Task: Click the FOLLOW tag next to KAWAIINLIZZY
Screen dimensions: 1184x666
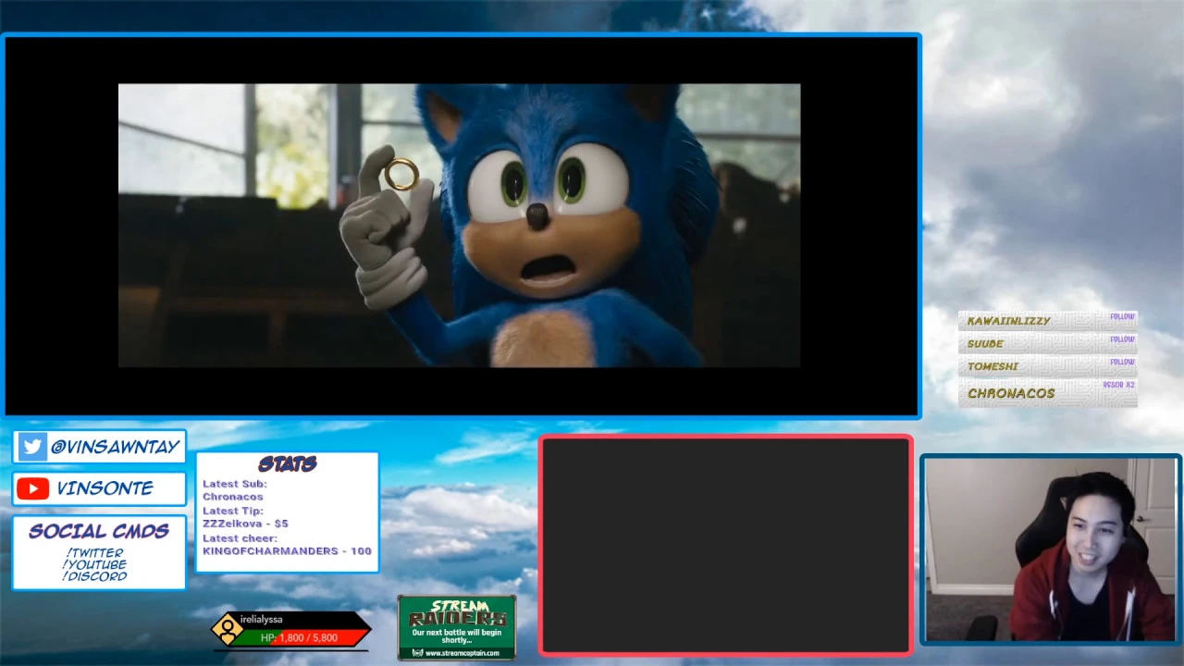Action: tap(1122, 316)
